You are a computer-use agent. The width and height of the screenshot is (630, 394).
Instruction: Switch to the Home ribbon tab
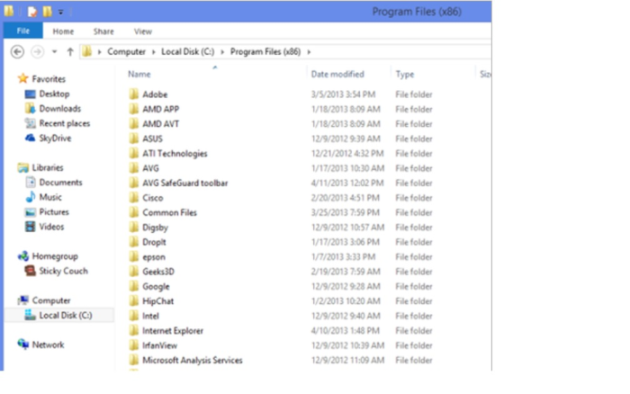click(x=63, y=31)
